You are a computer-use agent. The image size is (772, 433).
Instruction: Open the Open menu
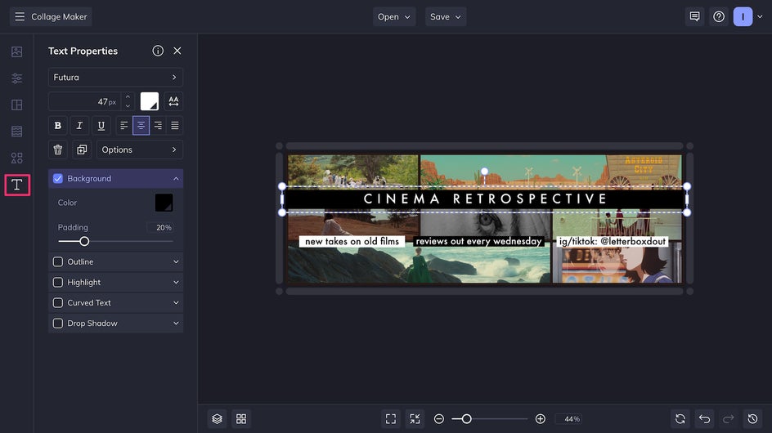tap(394, 16)
